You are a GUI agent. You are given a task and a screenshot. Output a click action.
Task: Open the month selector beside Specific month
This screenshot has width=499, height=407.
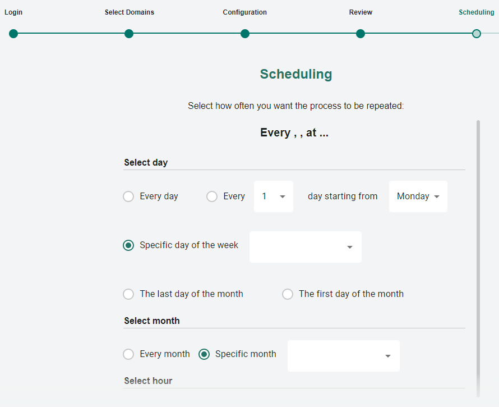click(343, 356)
